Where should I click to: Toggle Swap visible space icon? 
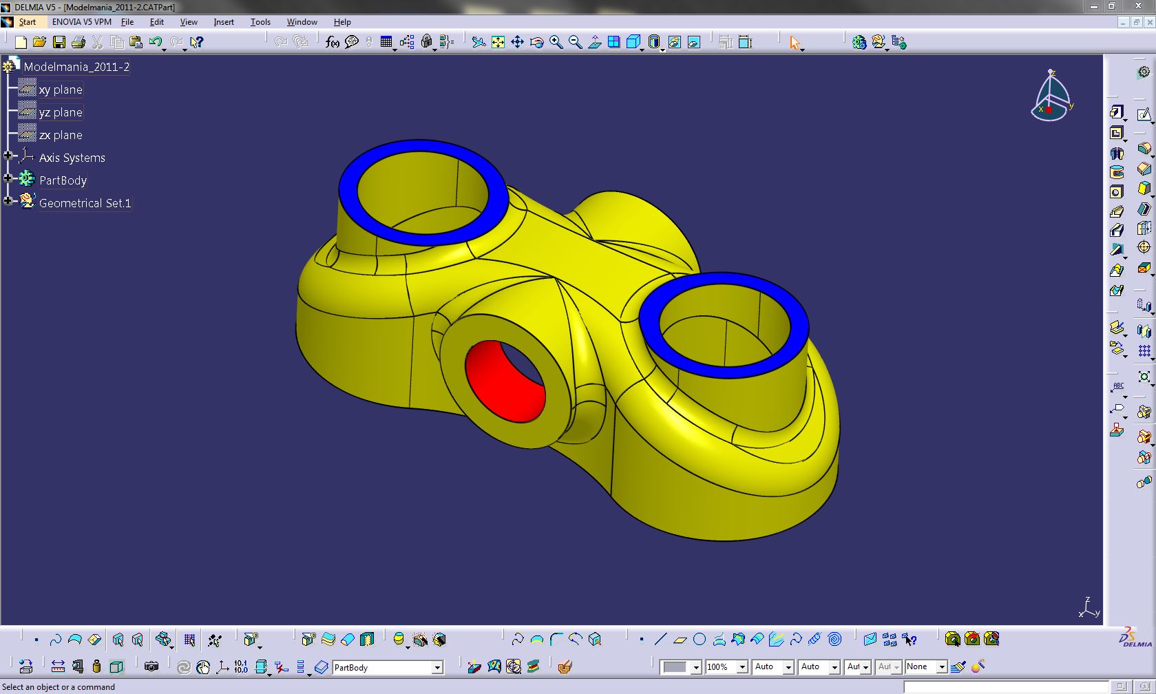(693, 42)
